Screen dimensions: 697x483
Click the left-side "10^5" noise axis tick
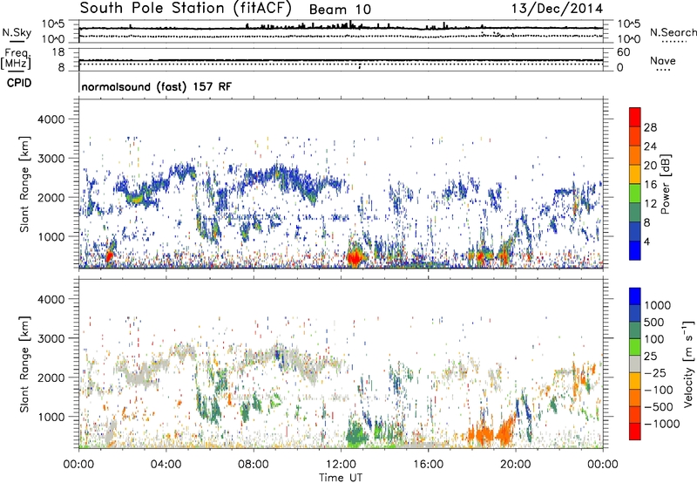coord(54,24)
